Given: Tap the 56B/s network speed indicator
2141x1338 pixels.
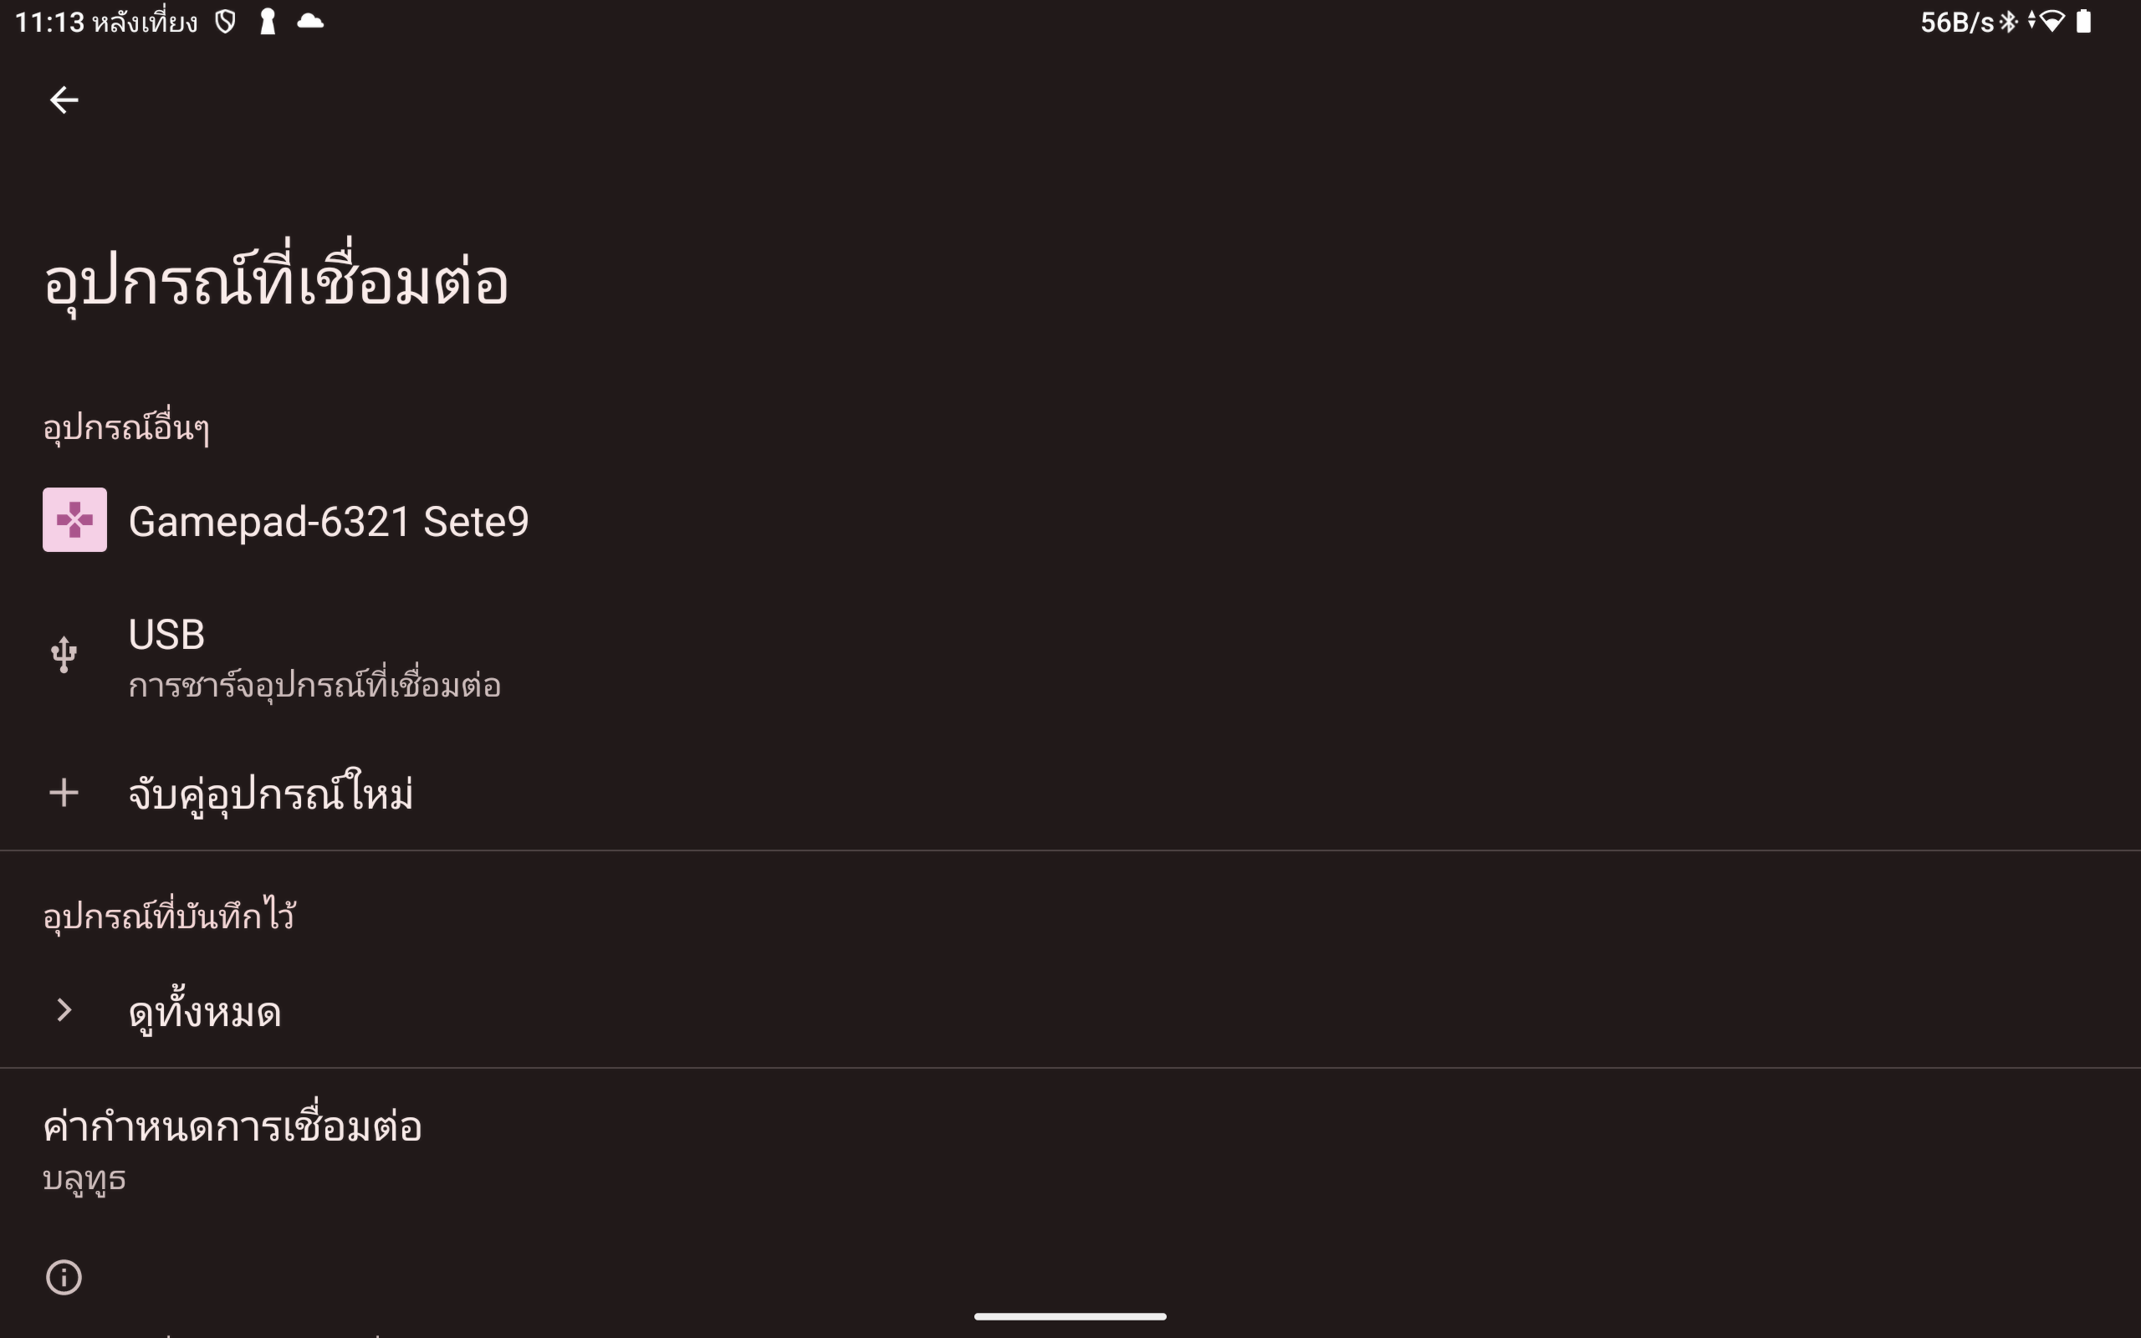Looking at the screenshot, I should pyautogui.click(x=1956, y=22).
